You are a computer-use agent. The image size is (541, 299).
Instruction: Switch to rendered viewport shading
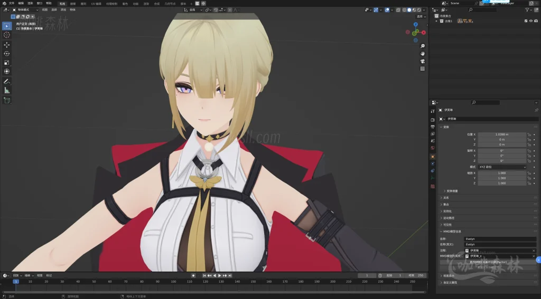[x=419, y=10]
